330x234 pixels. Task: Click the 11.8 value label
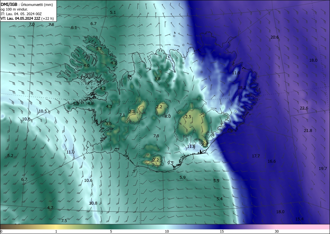(191, 146)
